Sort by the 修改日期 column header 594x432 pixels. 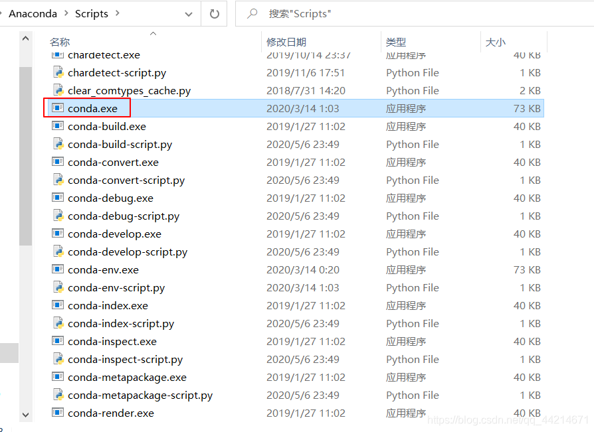pyautogui.click(x=286, y=42)
